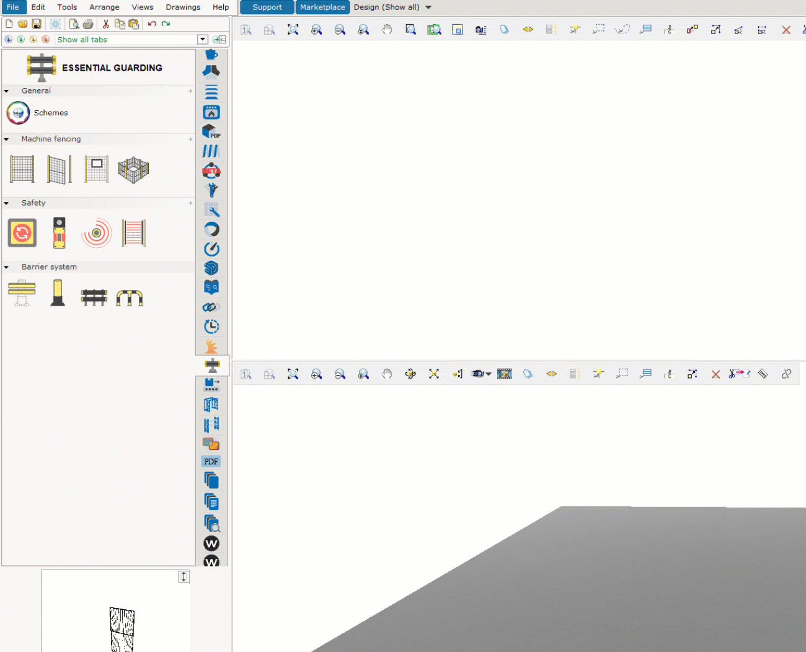Open the Views menu

[x=143, y=7]
